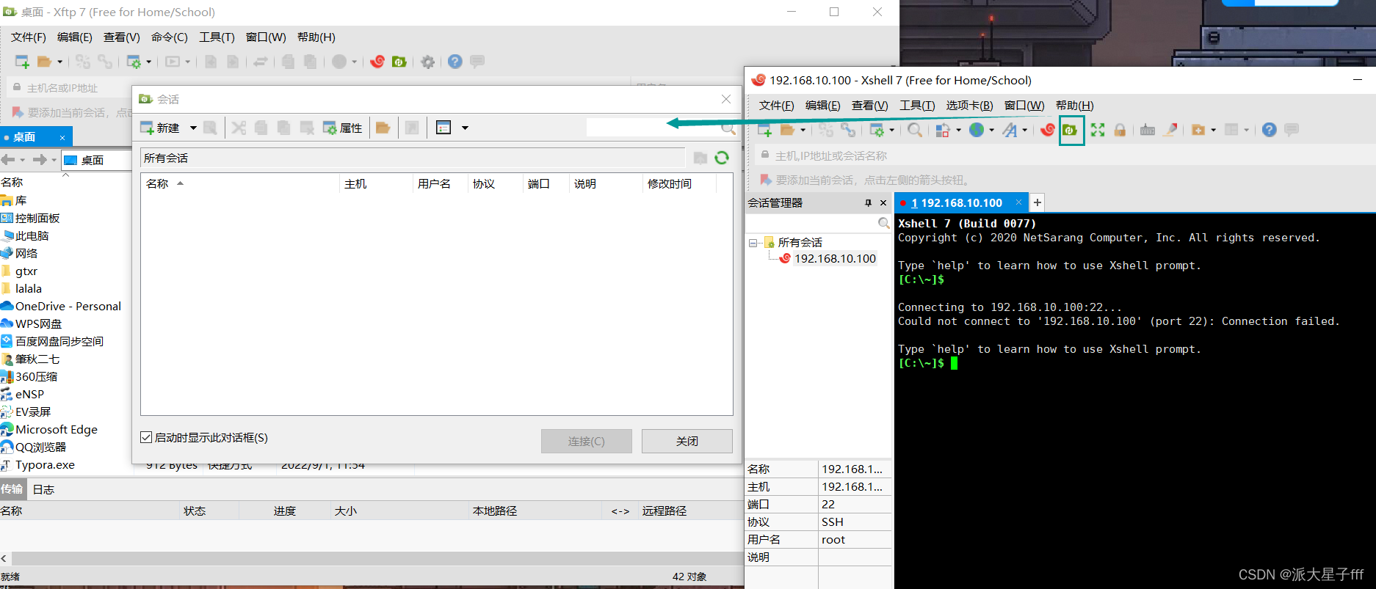The width and height of the screenshot is (1376, 589).
Task: Open the Command (命令) menu in Xftp
Action: (170, 37)
